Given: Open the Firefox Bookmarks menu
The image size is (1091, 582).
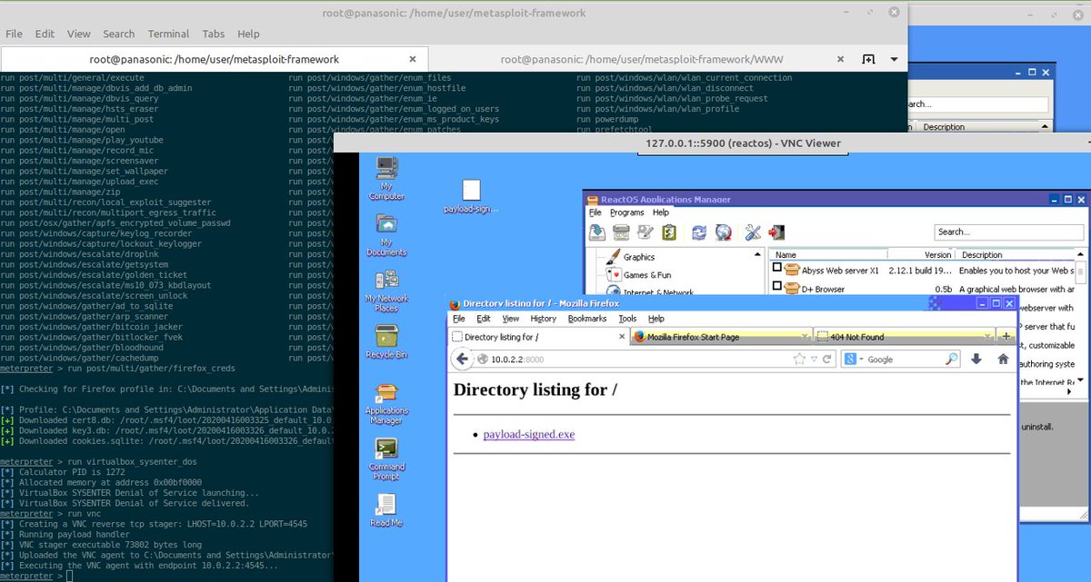Looking at the screenshot, I should (x=587, y=319).
